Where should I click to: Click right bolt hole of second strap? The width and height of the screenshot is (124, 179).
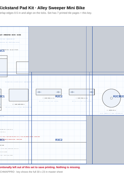click(91, 92)
